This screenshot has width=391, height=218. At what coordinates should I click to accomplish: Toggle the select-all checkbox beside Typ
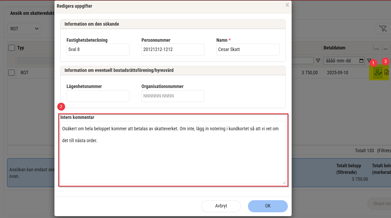click(x=12, y=48)
